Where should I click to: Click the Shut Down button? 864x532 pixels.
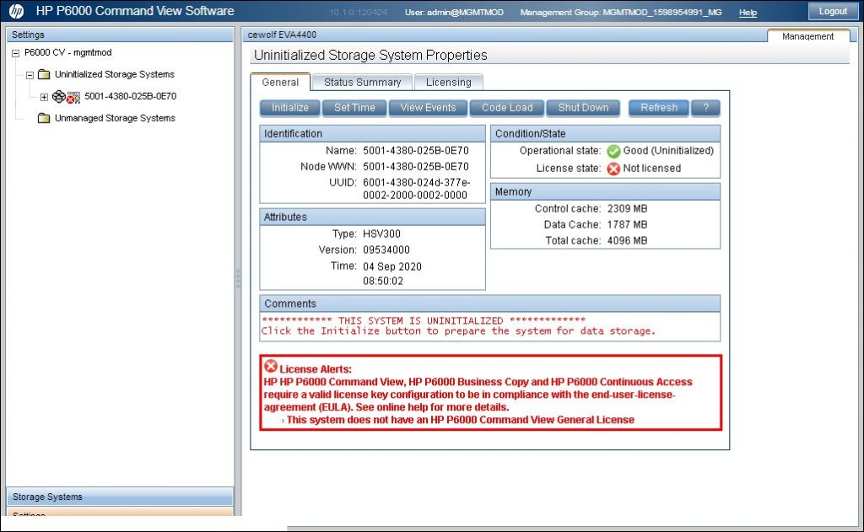583,107
